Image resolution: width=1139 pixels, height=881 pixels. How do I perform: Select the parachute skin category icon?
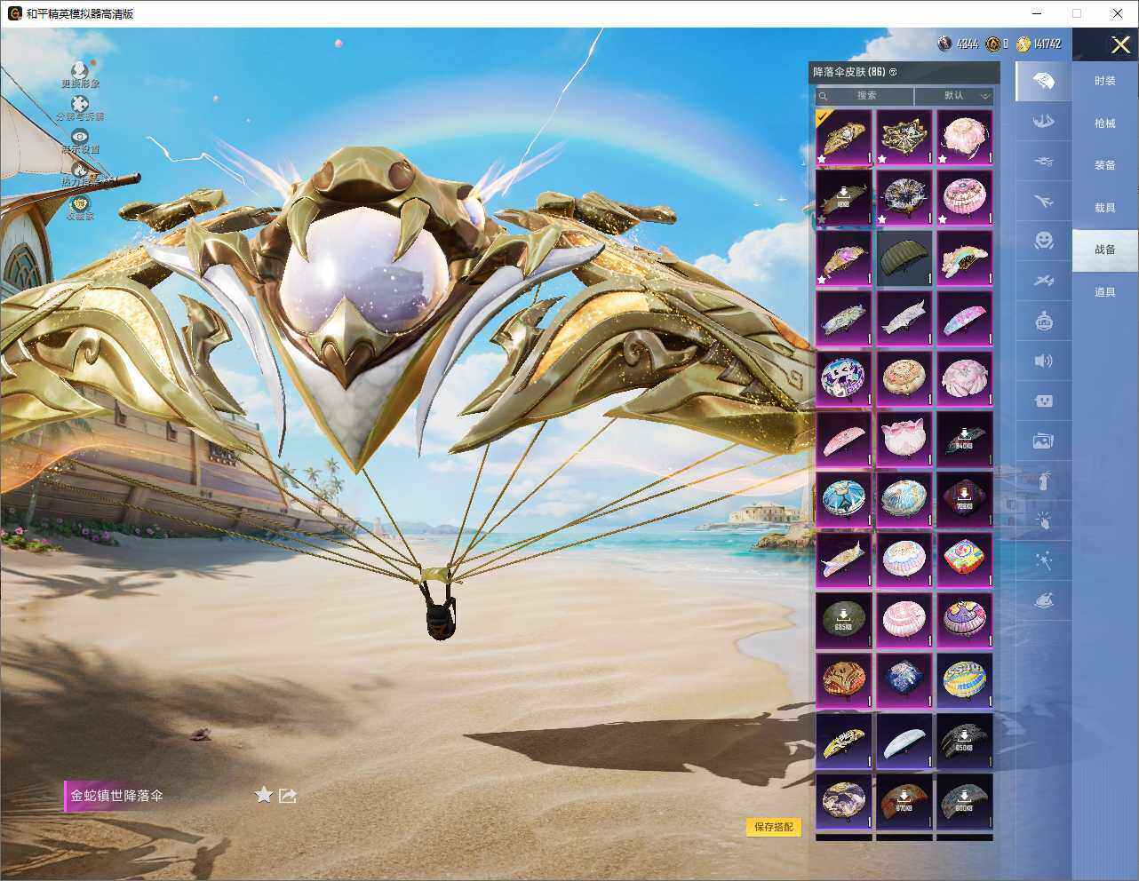(1044, 82)
